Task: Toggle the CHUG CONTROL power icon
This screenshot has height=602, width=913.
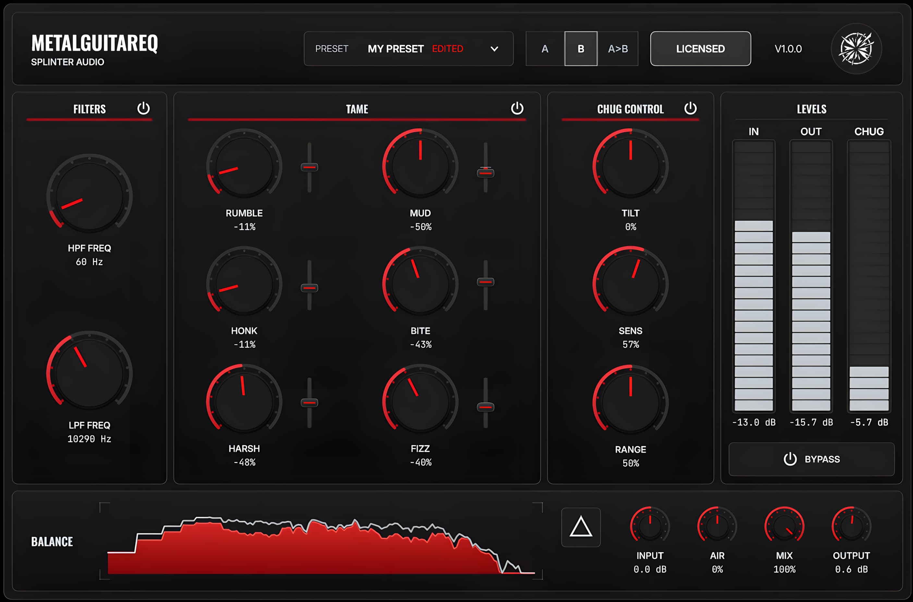Action: [690, 108]
